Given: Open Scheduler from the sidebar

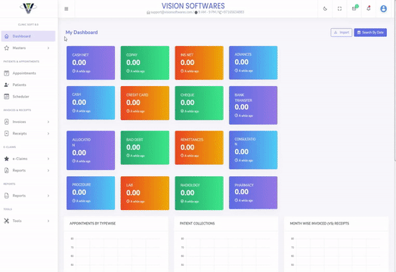Looking at the screenshot, I should coord(20,97).
